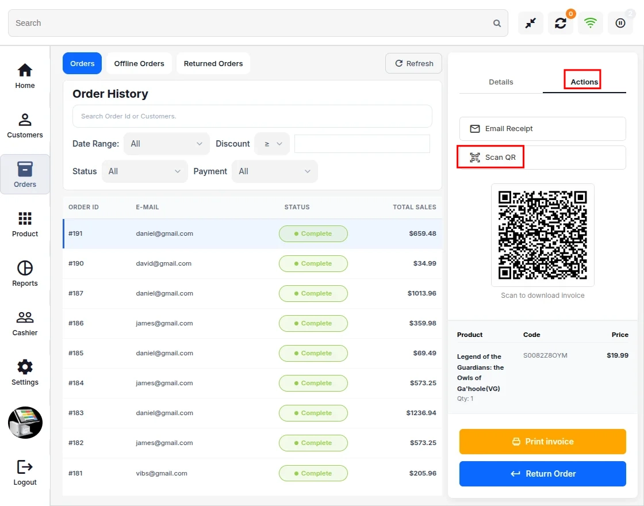Open the Payment filter dropdown
The width and height of the screenshot is (644, 506).
(x=275, y=171)
